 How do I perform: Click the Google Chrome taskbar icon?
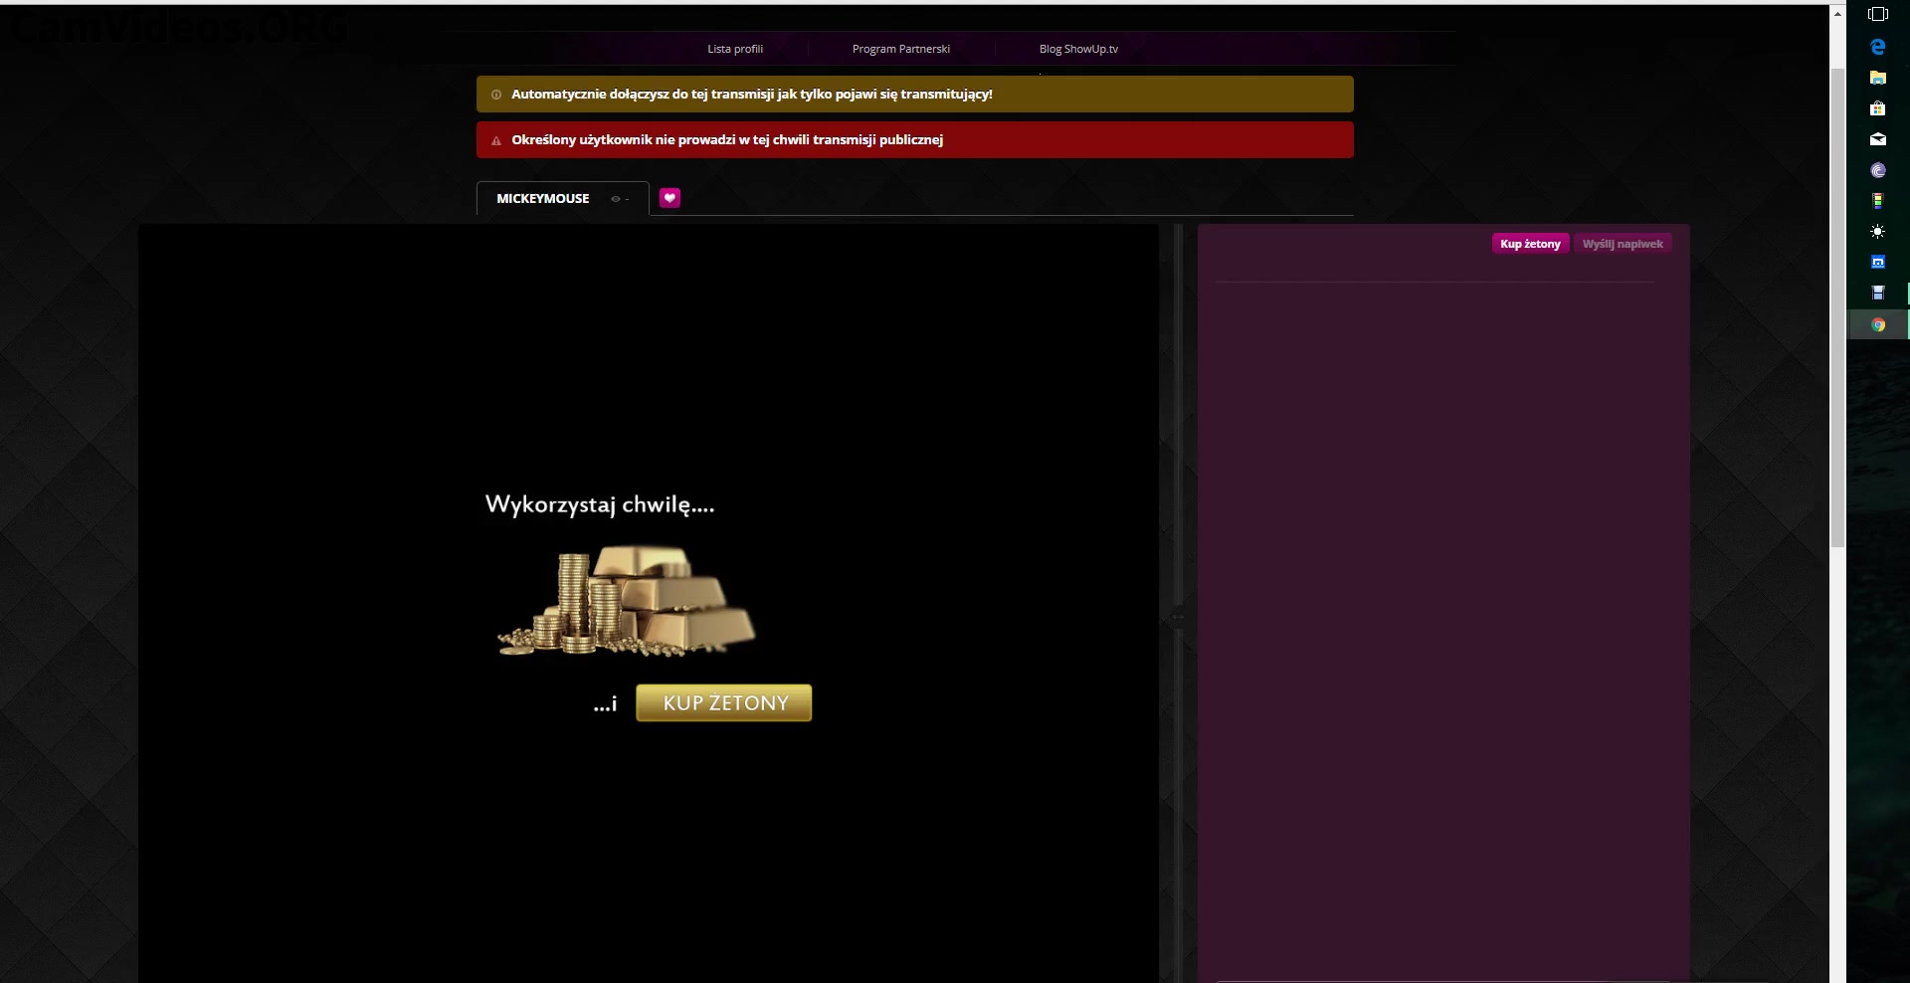pos(1877,324)
